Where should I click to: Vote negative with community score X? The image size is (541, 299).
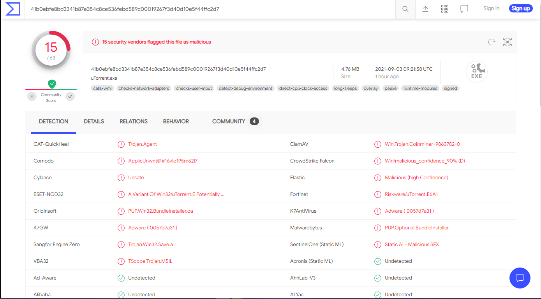click(32, 96)
